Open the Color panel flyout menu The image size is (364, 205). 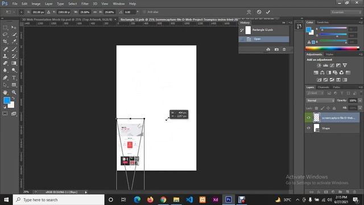point(360,22)
